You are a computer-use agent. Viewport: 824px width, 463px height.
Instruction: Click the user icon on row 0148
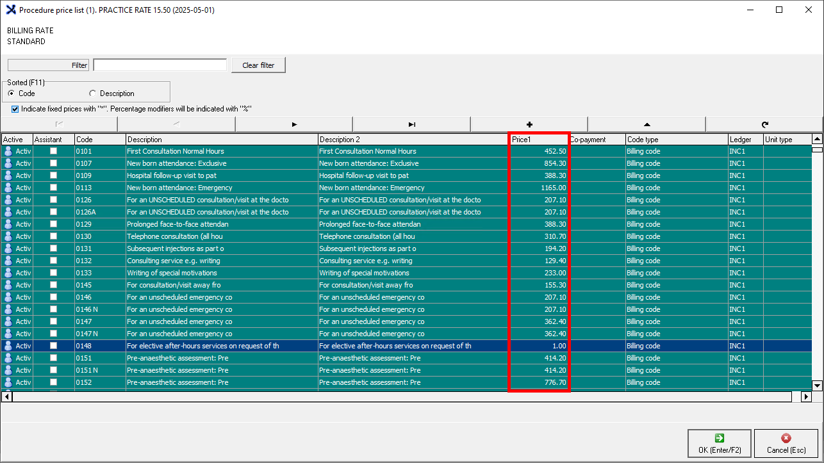tap(8, 346)
